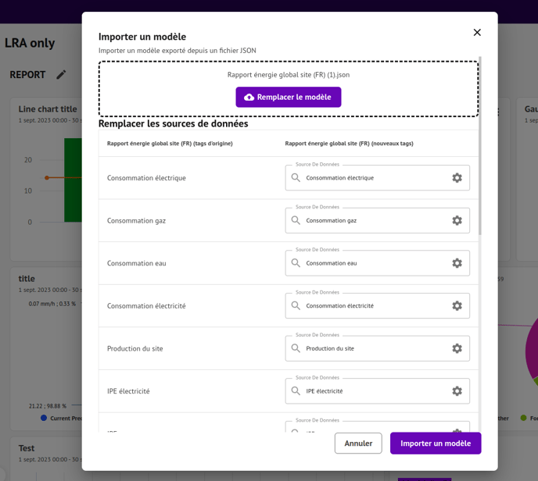Click search icon in Consommation gaz field

click(296, 221)
